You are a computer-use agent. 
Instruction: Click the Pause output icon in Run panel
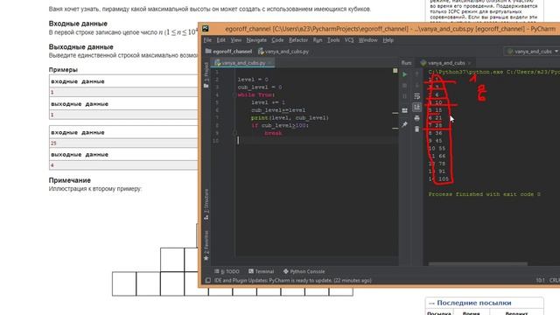(404, 96)
